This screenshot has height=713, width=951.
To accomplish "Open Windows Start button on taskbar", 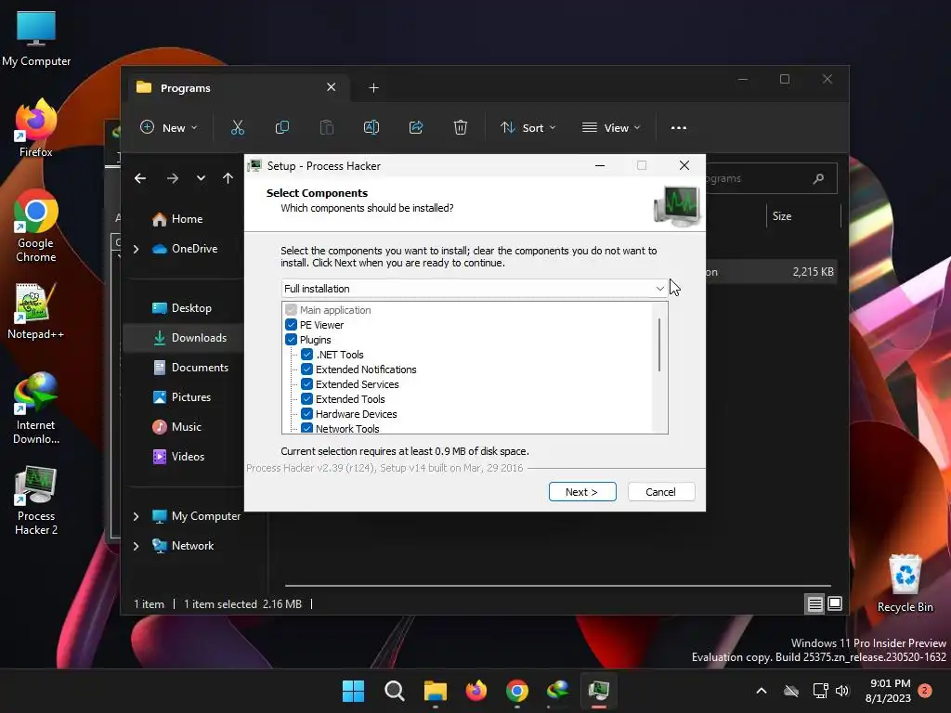I will click(353, 691).
